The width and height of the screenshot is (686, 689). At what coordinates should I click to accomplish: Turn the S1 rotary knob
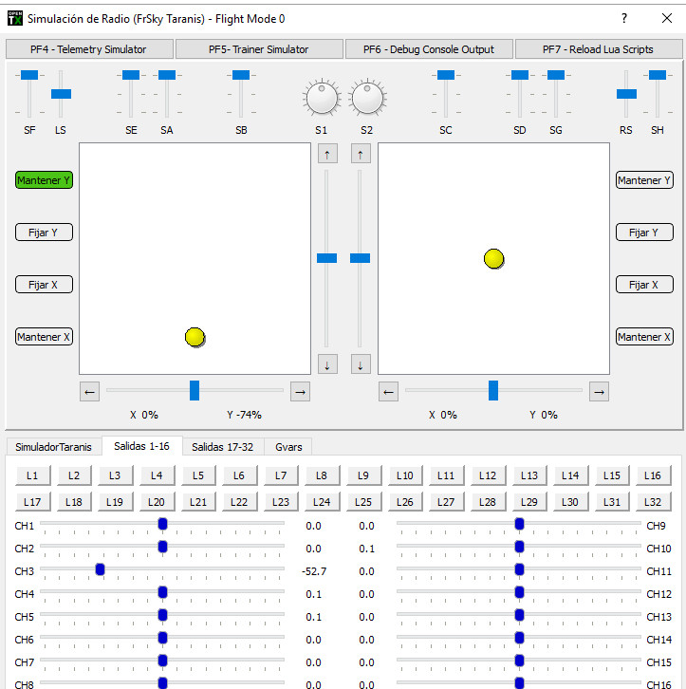point(322,98)
